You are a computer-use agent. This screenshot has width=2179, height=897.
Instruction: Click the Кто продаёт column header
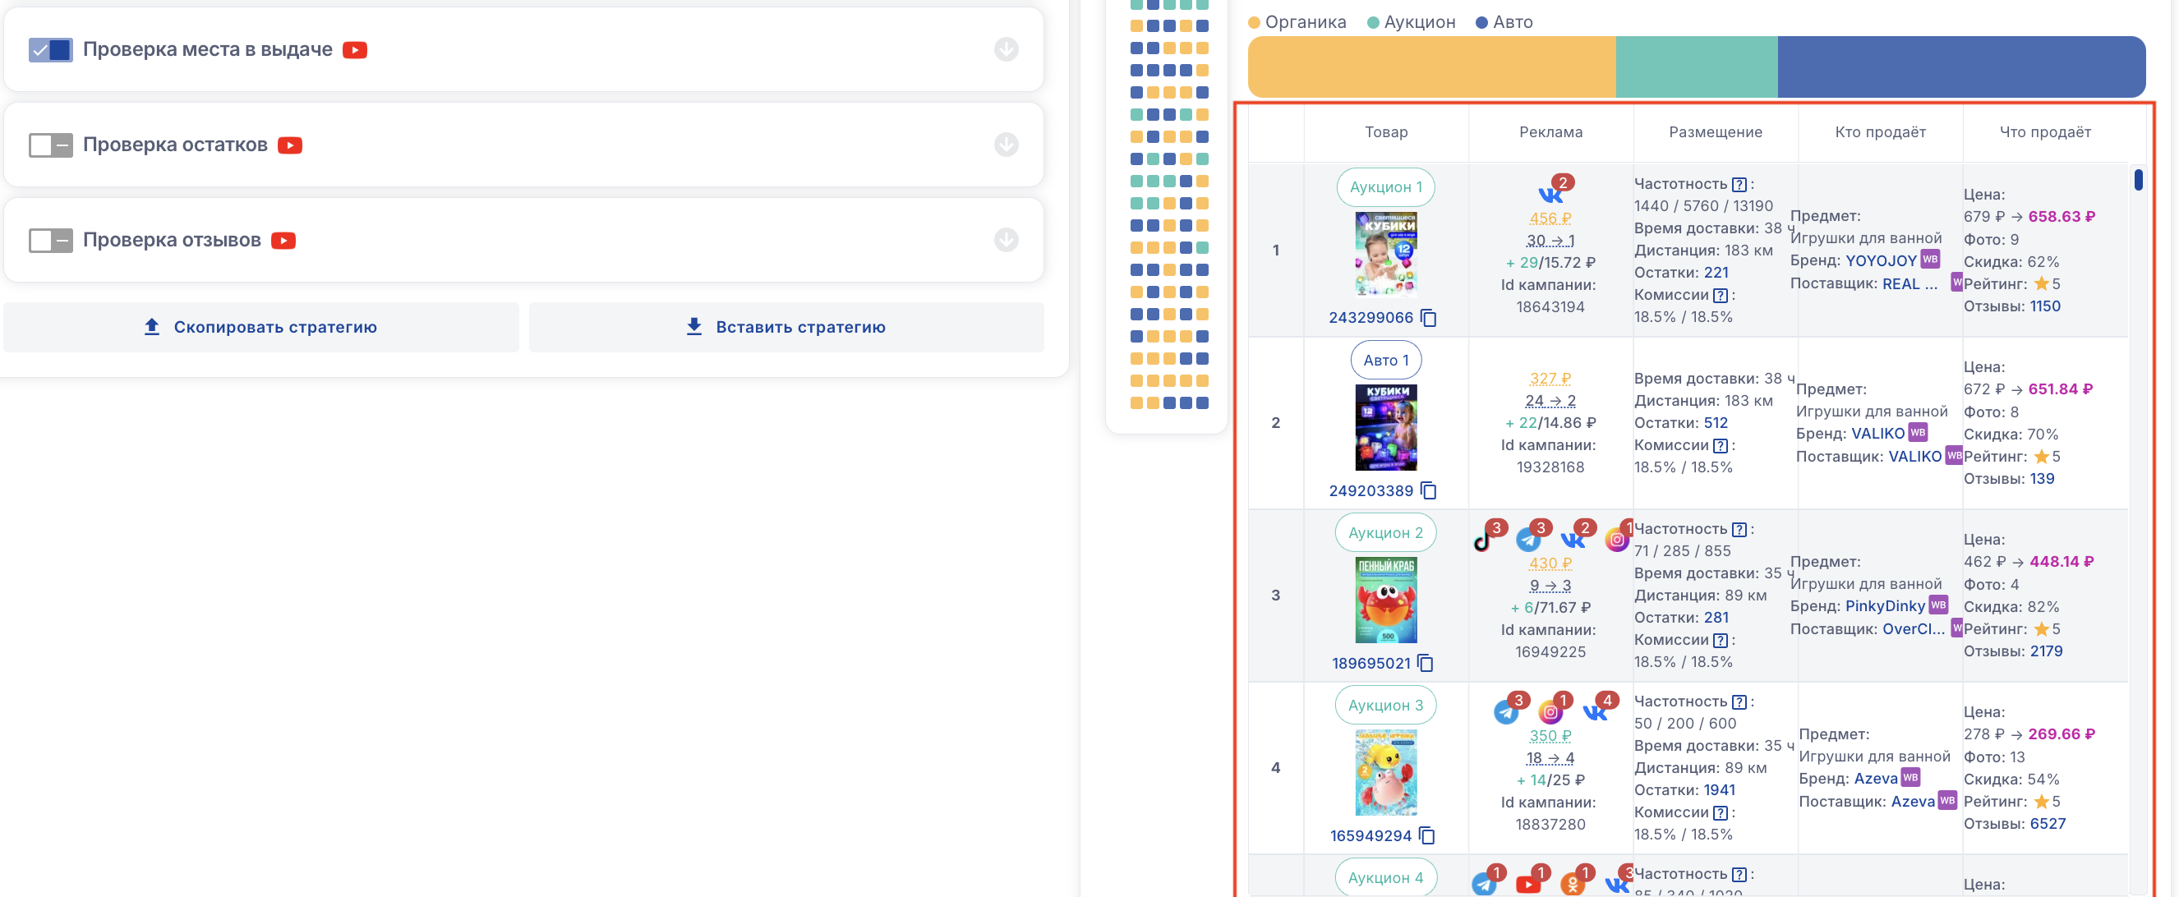[x=1880, y=132]
